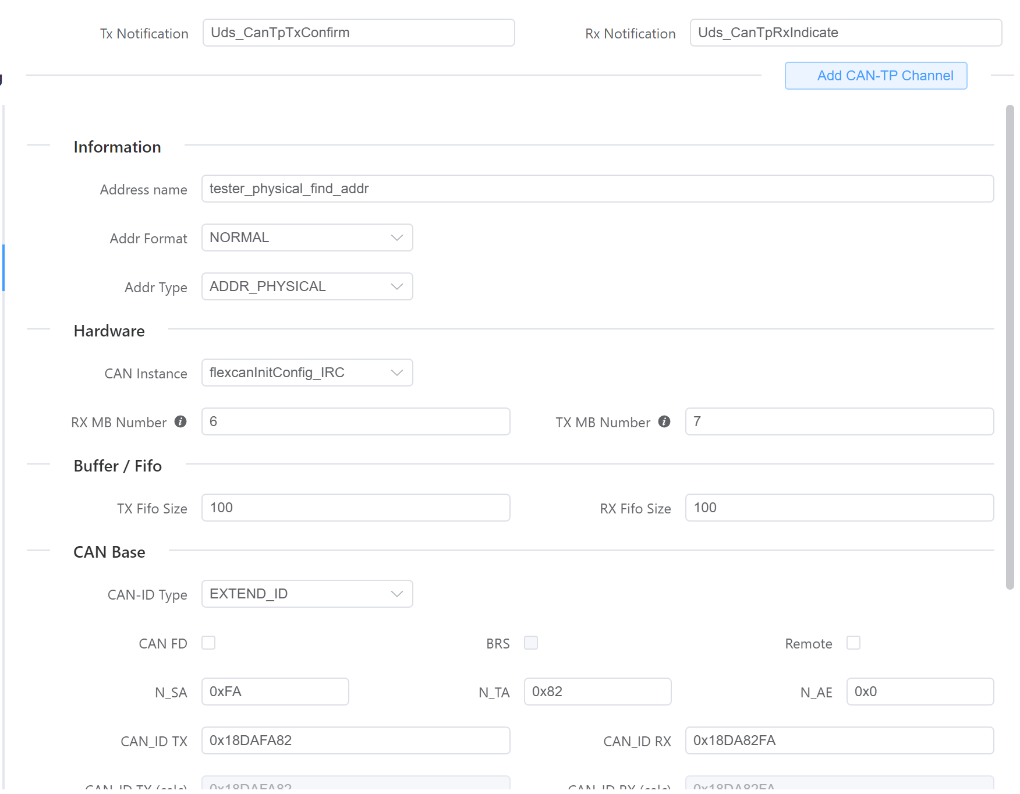
Task: Expand the Addr Type dropdown
Action: tap(307, 286)
